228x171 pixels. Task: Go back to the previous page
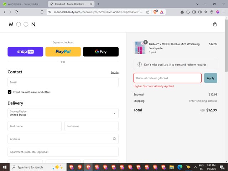pos(5,12)
